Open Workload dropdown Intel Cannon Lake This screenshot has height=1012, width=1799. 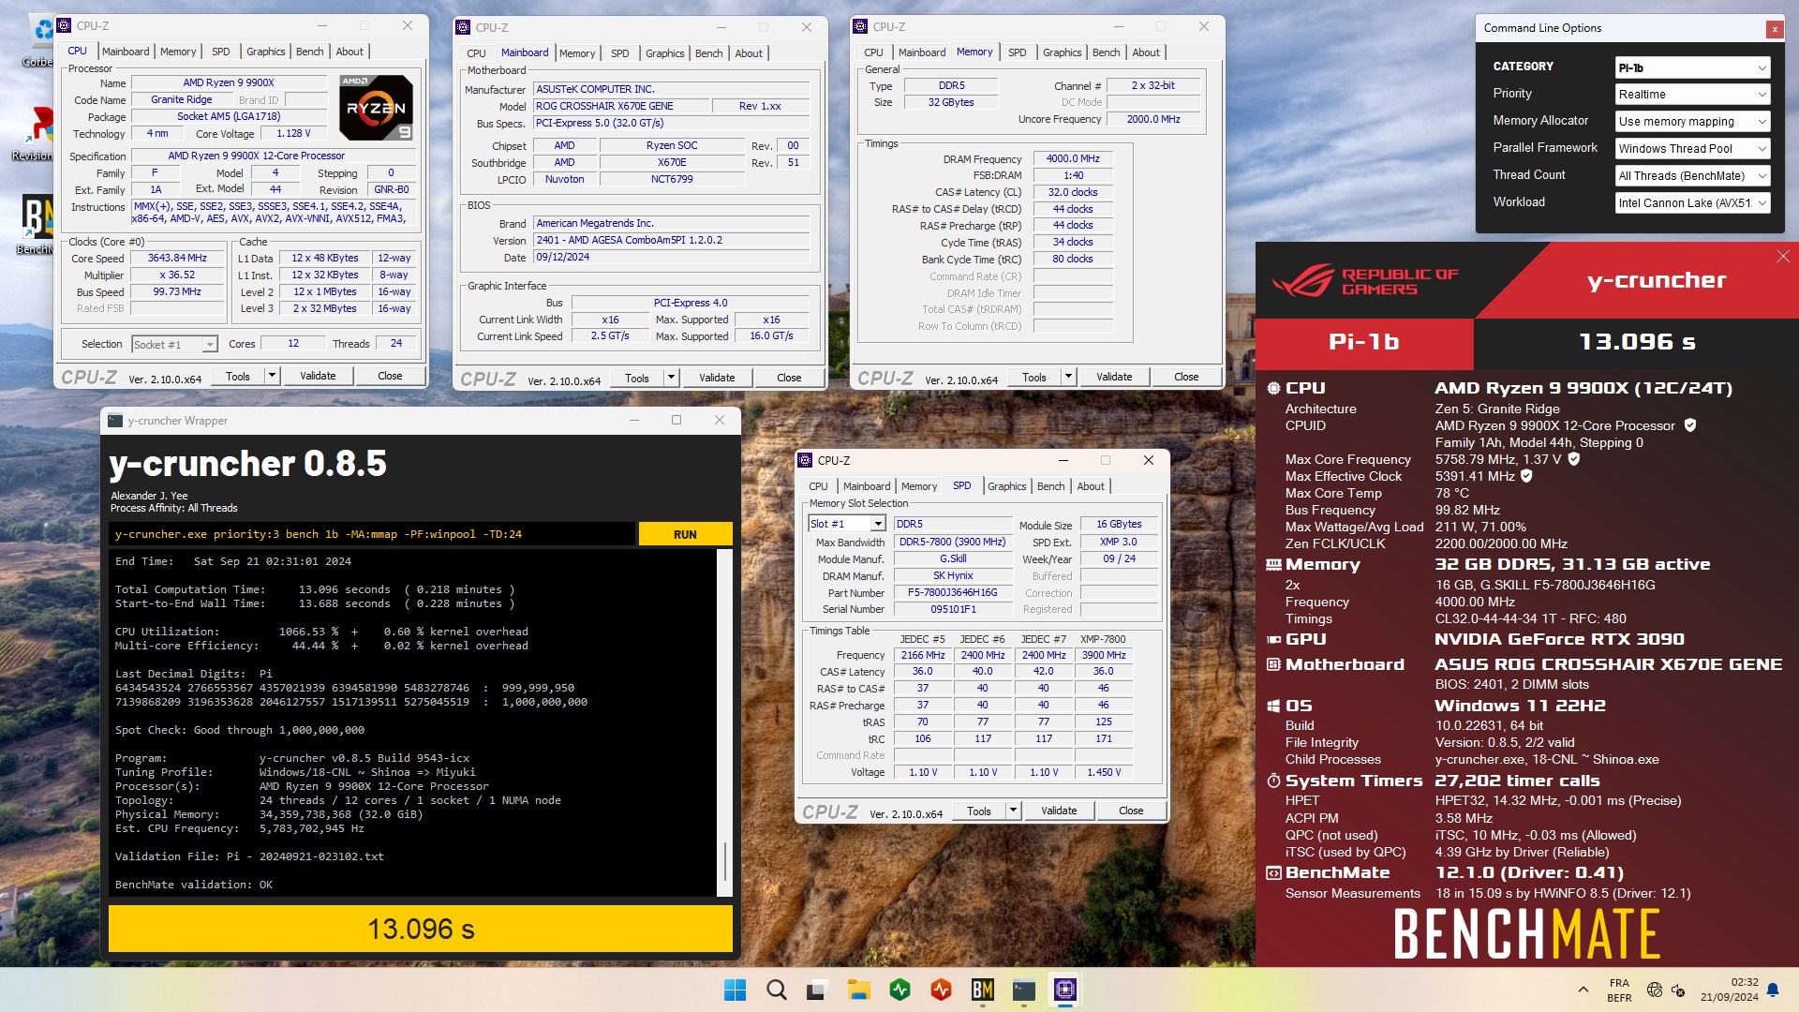(x=1692, y=203)
